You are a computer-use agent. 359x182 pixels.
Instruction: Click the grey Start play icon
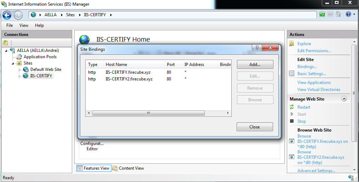pos(292,114)
